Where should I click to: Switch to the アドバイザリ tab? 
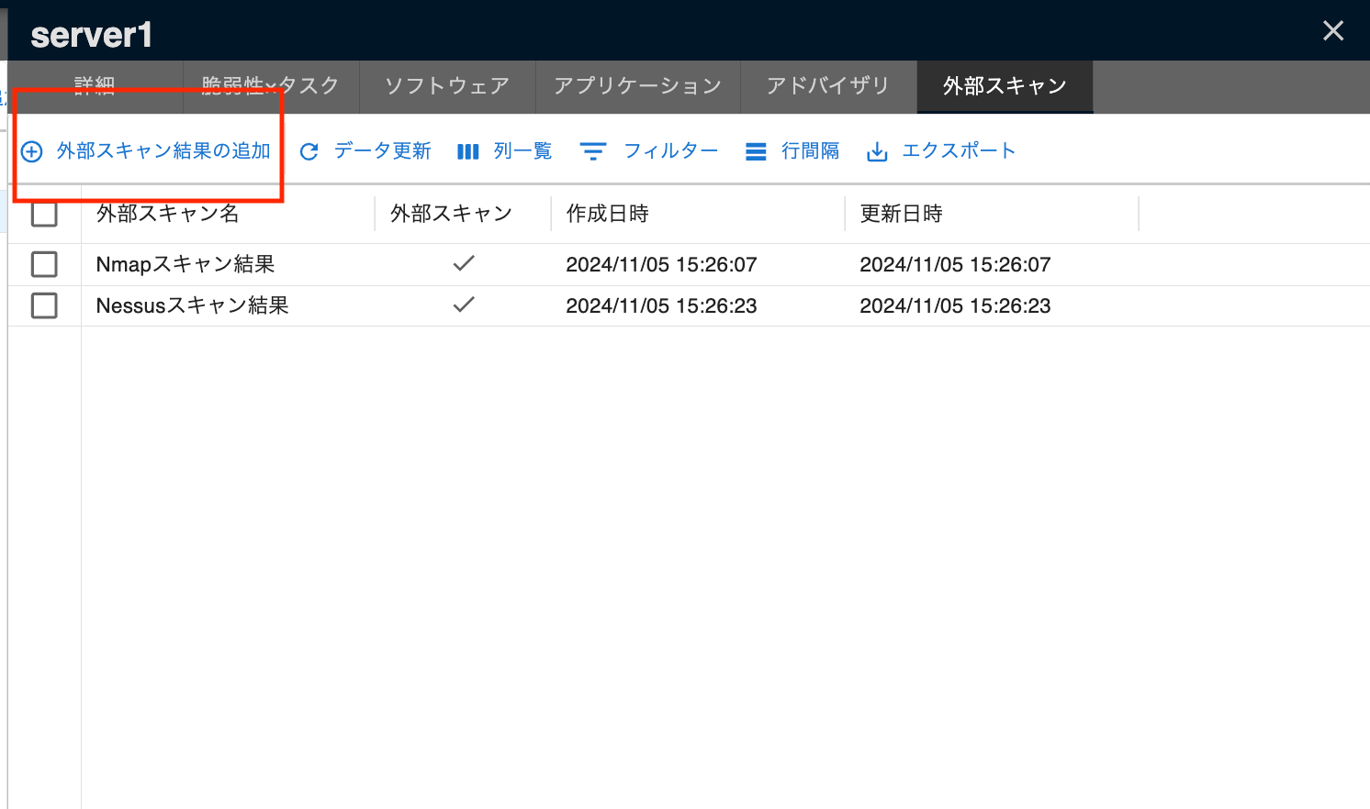coord(827,86)
